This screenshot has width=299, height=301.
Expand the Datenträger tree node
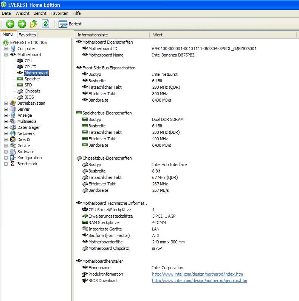6,127
